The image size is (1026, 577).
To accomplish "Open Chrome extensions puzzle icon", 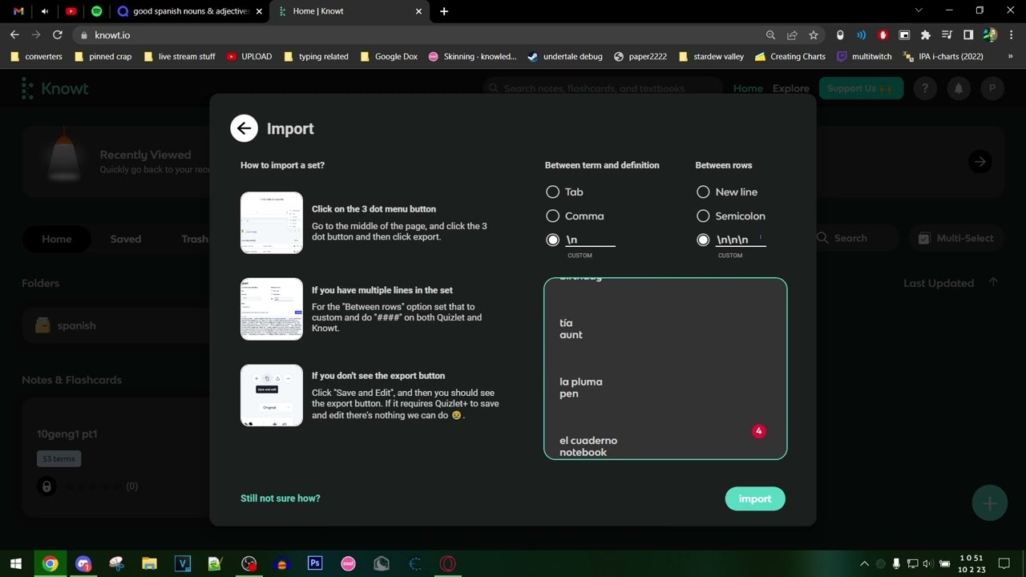I will pos(926,35).
